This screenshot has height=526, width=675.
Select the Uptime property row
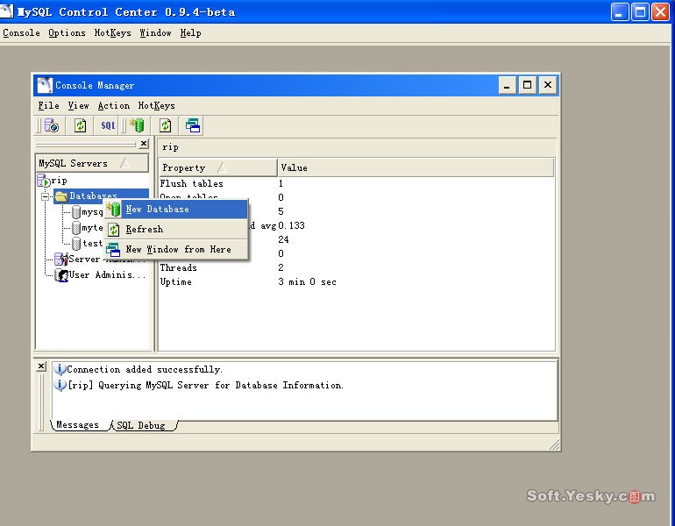(175, 282)
